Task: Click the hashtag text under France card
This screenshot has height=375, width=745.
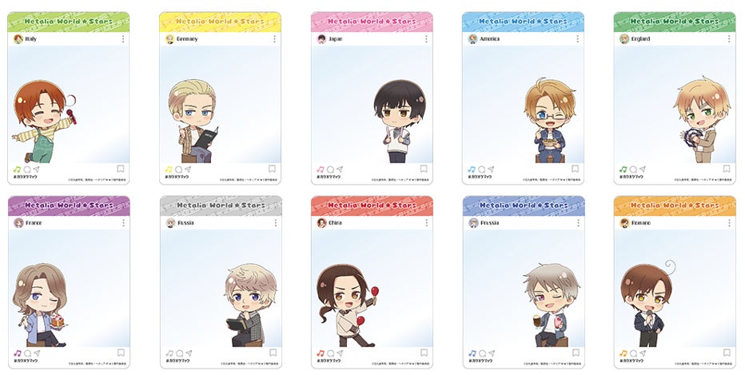Action: (26, 361)
